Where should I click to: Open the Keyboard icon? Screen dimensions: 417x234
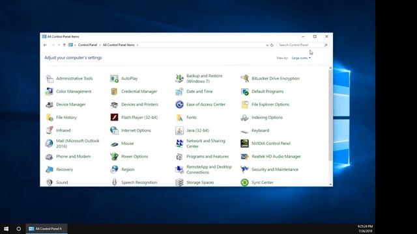click(x=245, y=131)
